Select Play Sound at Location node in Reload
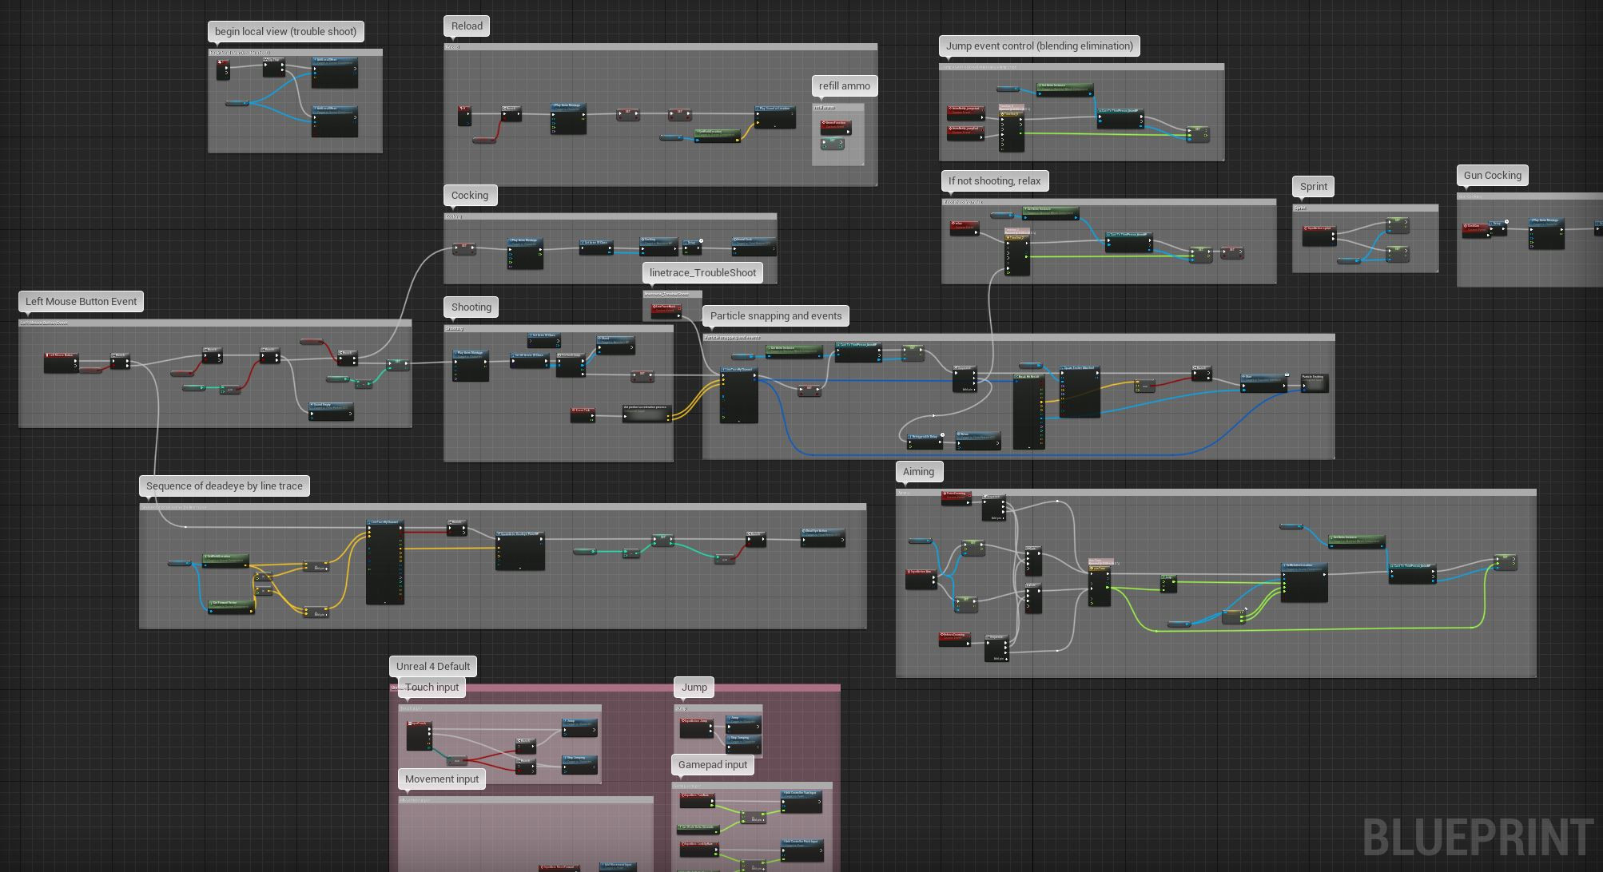The width and height of the screenshot is (1603, 872). click(775, 117)
